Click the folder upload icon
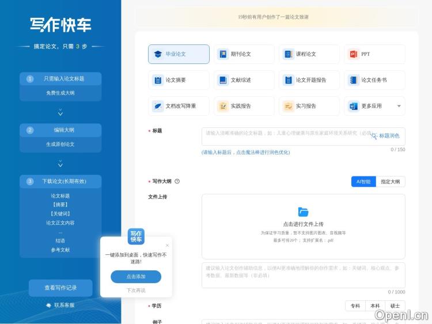Screen dimensions: 432x324 point(303,212)
